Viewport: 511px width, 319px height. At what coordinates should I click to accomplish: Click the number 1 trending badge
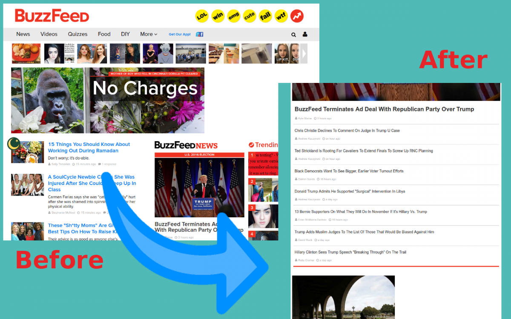click(x=252, y=156)
